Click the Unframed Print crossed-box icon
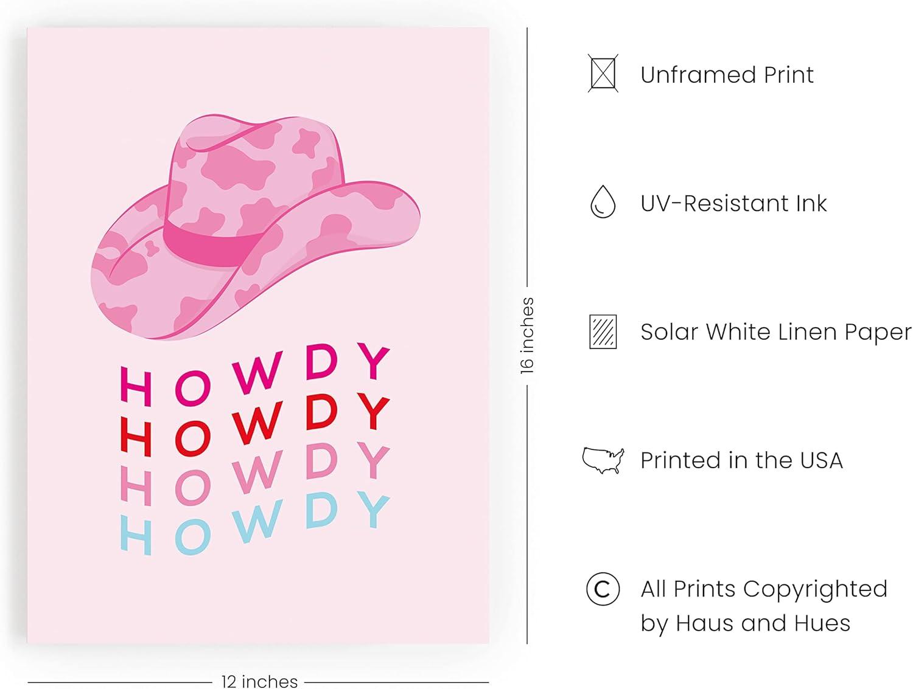 pos(603,74)
